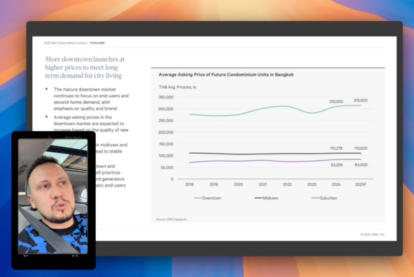Click the '150,000' y-axis label
Screen dimensions: 414x277
(x=166, y=144)
